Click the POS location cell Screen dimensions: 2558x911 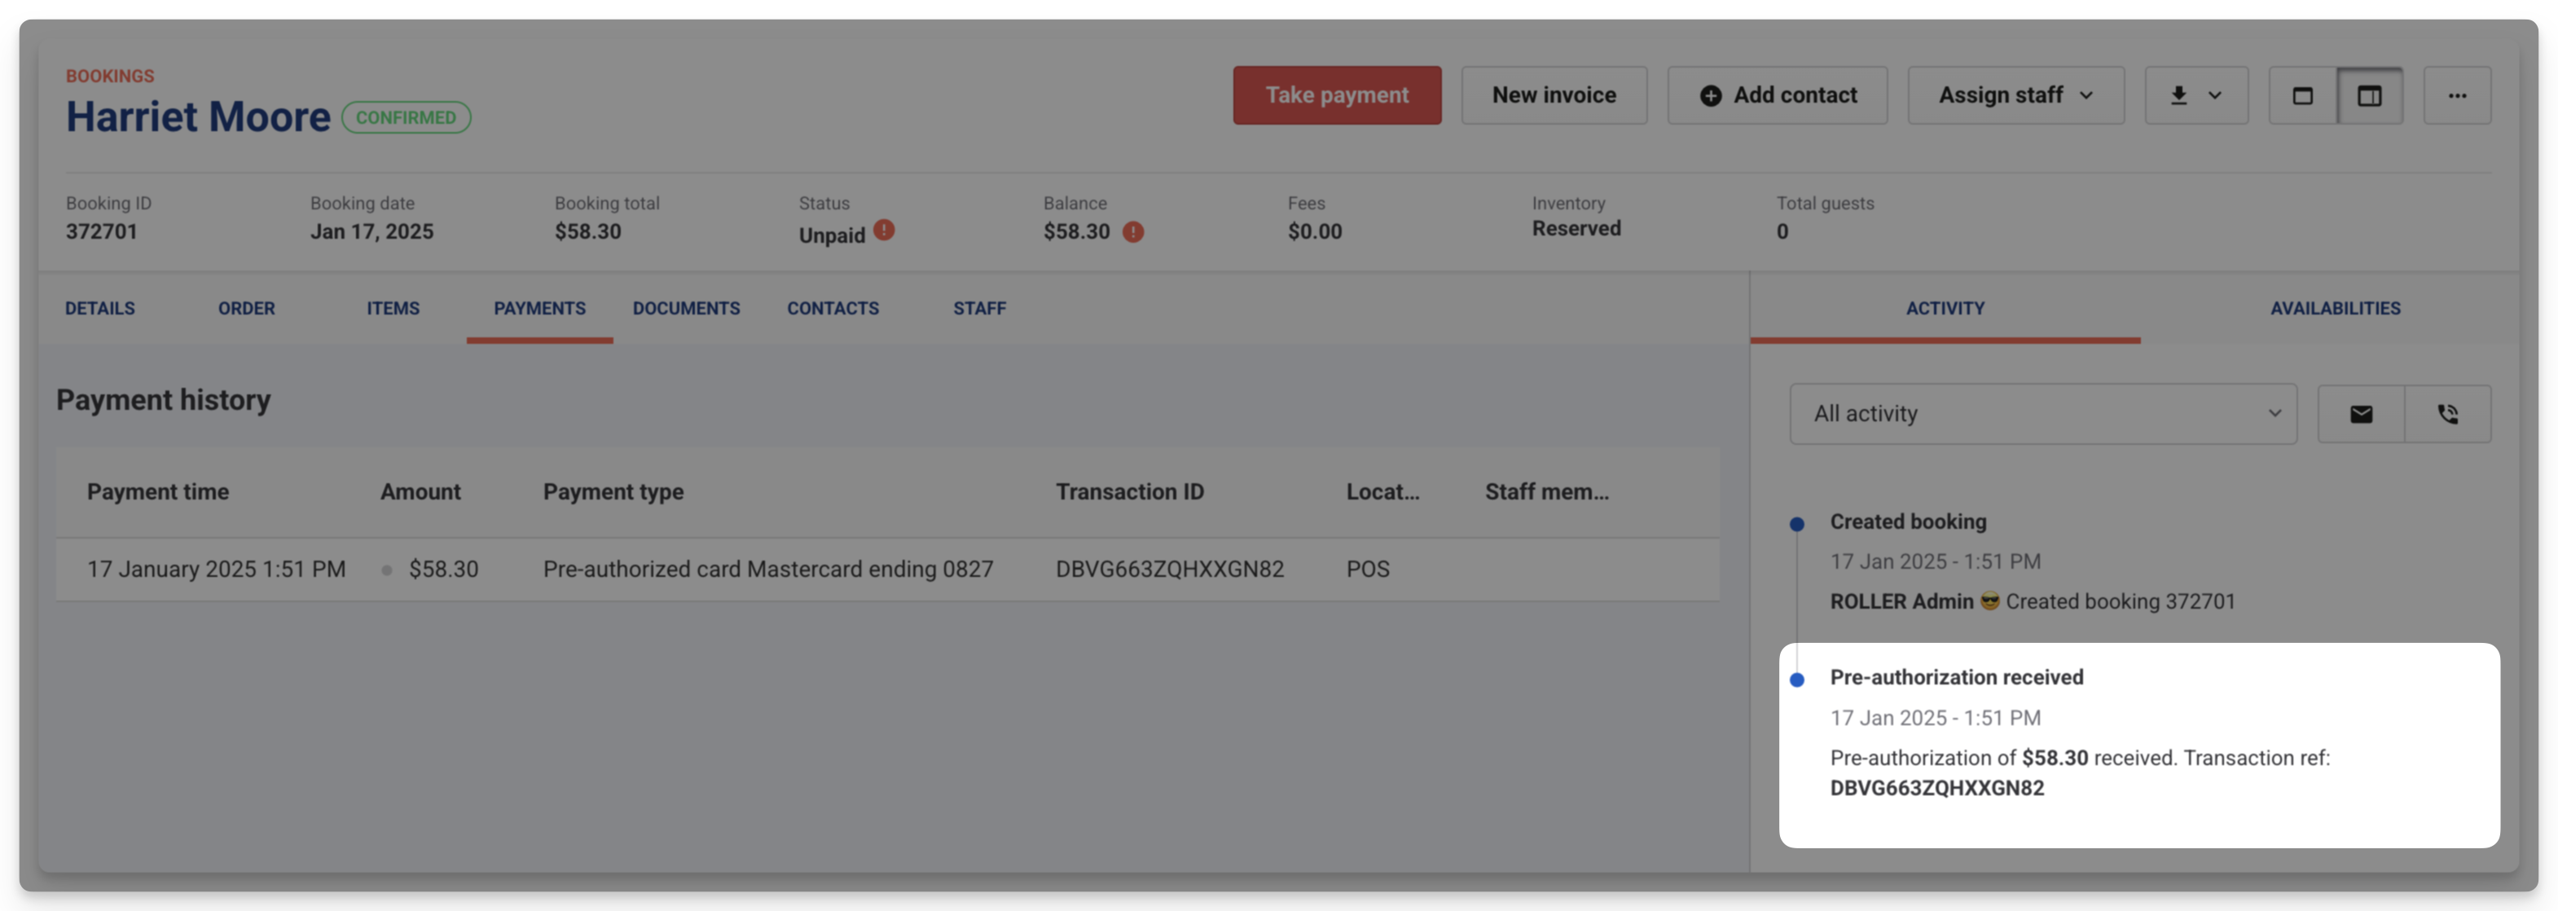point(1367,570)
